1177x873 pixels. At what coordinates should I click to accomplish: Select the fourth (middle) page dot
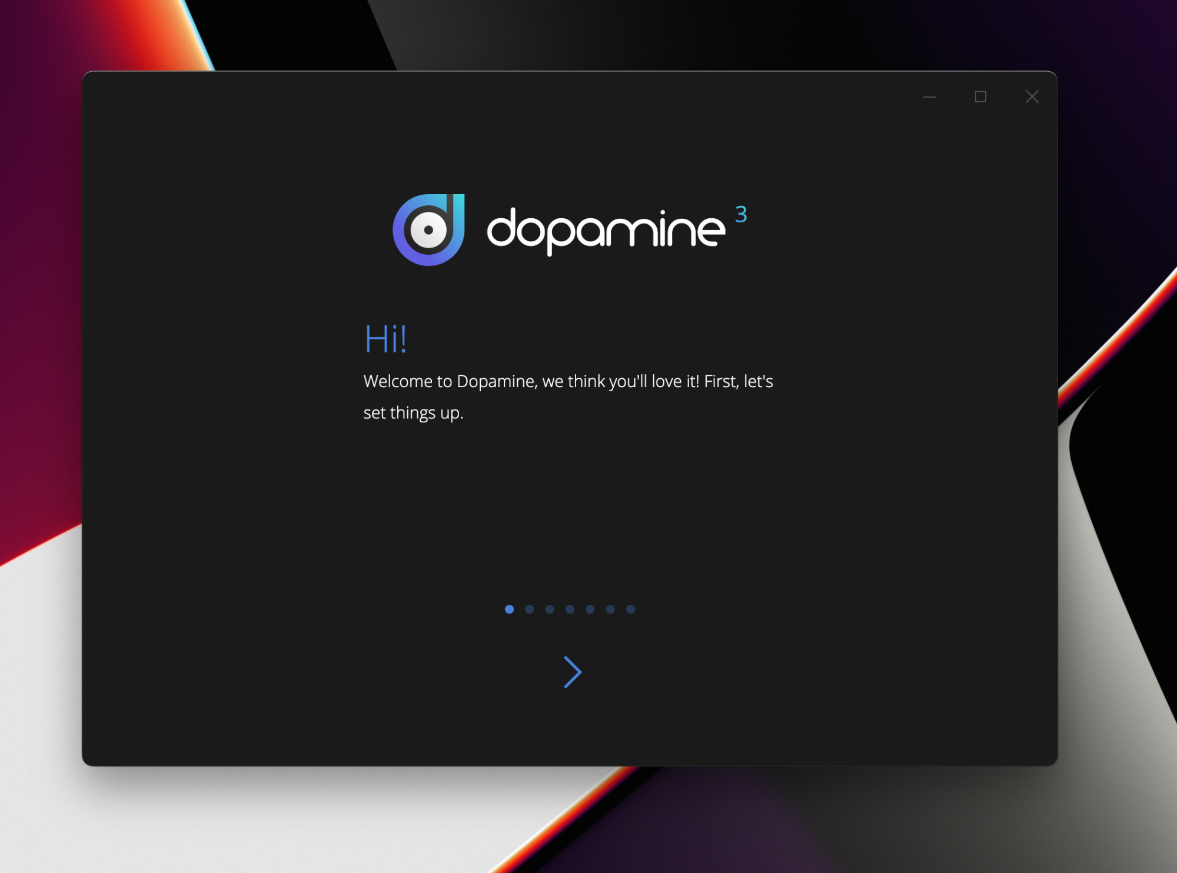570,609
